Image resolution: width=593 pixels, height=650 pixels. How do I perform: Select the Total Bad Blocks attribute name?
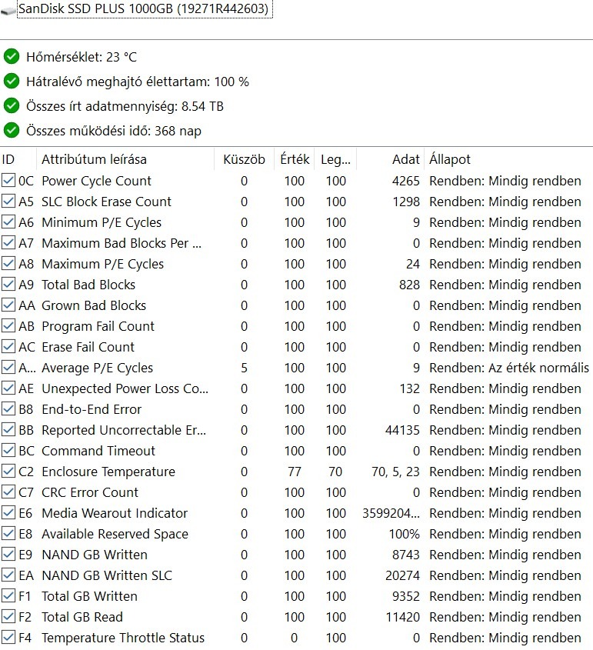point(88,285)
